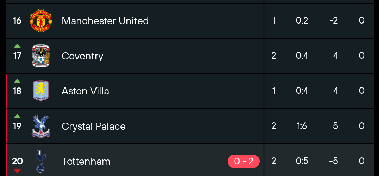379x176 pixels.
Task: Click green up arrow above rank 17
Action: click(17, 46)
